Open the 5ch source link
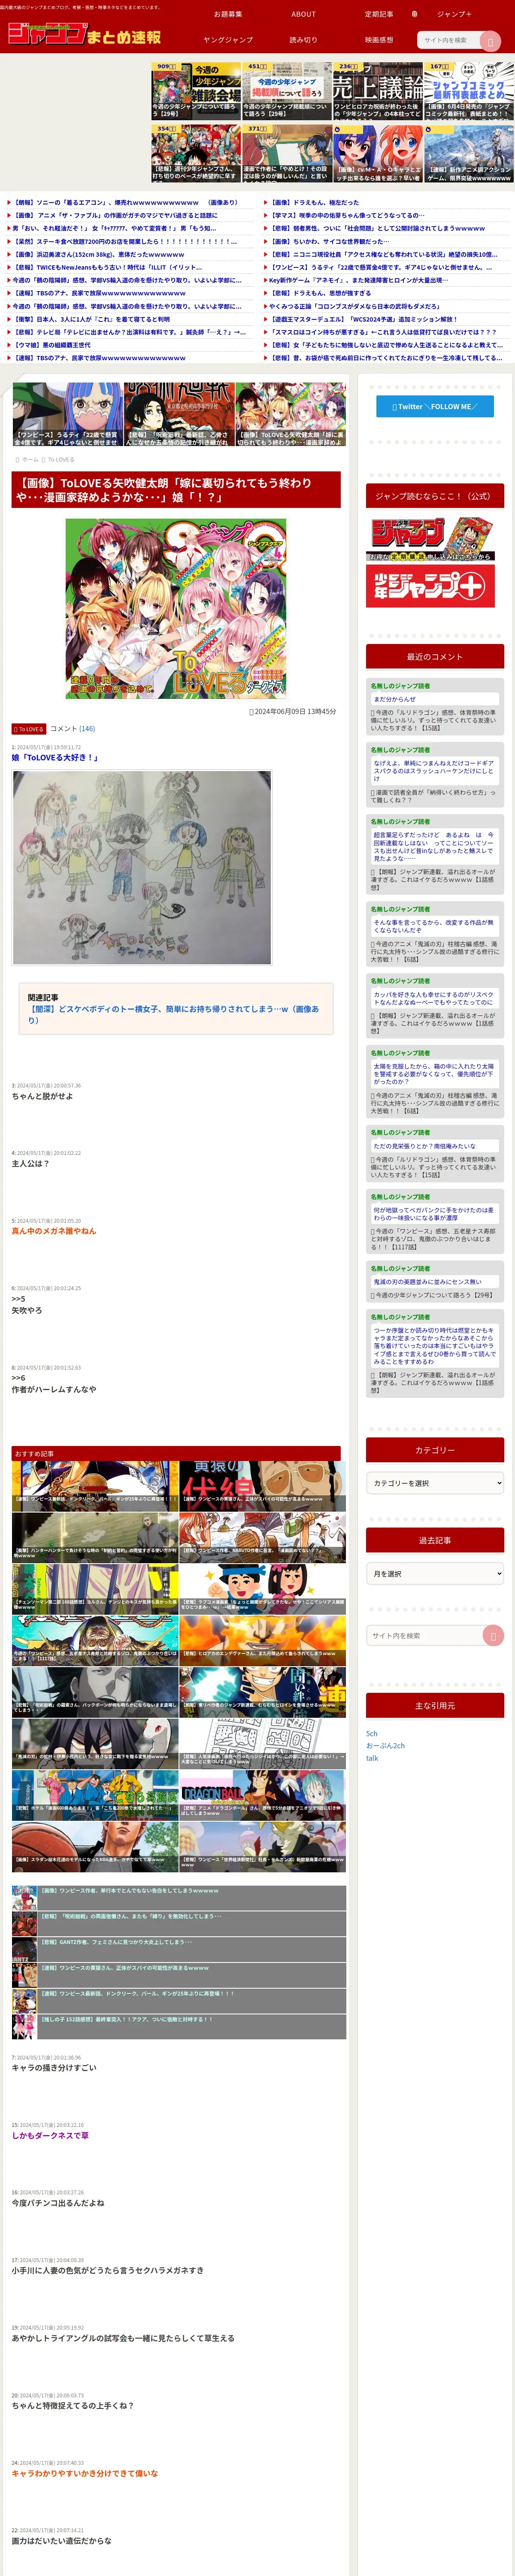The height and width of the screenshot is (2576, 515). tap(372, 1734)
